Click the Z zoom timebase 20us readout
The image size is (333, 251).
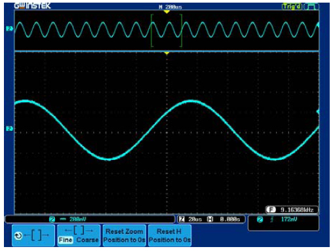190,219
